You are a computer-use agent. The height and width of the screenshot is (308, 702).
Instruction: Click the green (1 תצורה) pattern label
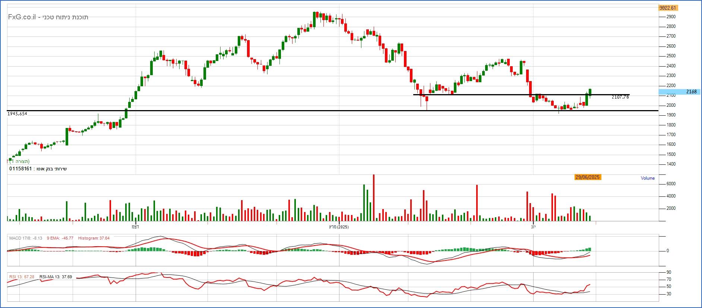(19, 161)
